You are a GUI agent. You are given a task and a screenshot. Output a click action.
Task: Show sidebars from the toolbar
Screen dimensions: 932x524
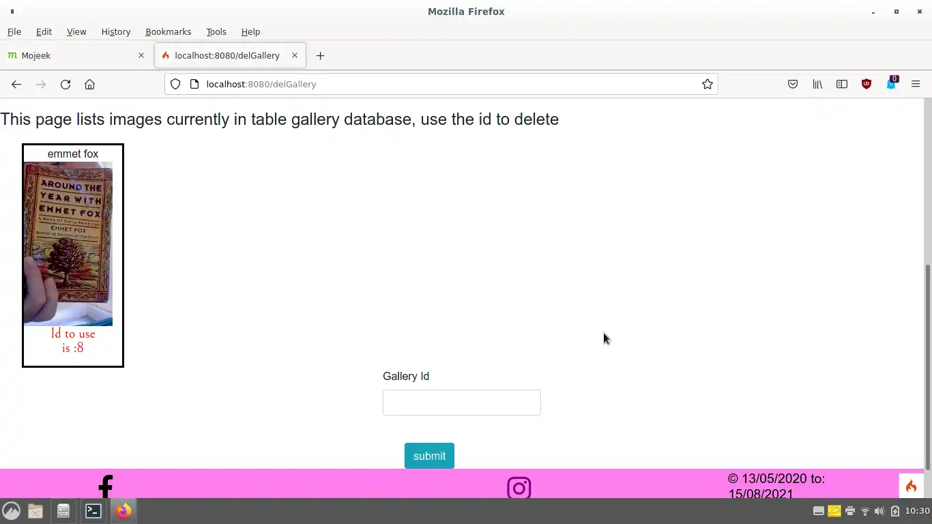(842, 84)
